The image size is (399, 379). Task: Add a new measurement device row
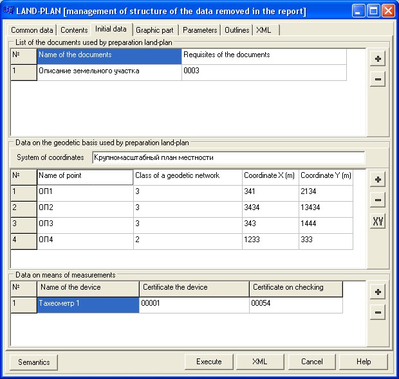click(378, 292)
